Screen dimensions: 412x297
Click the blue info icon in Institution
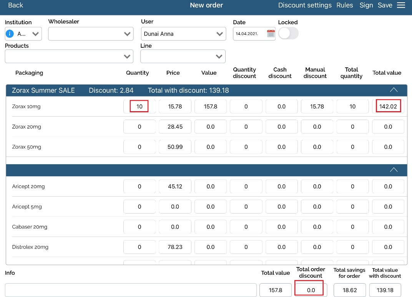pyautogui.click(x=10, y=34)
